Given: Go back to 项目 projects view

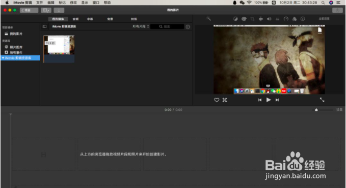Looking at the screenshot, I should [29, 10].
